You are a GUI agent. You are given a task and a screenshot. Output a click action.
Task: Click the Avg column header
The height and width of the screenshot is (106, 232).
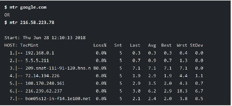click(x=152, y=46)
